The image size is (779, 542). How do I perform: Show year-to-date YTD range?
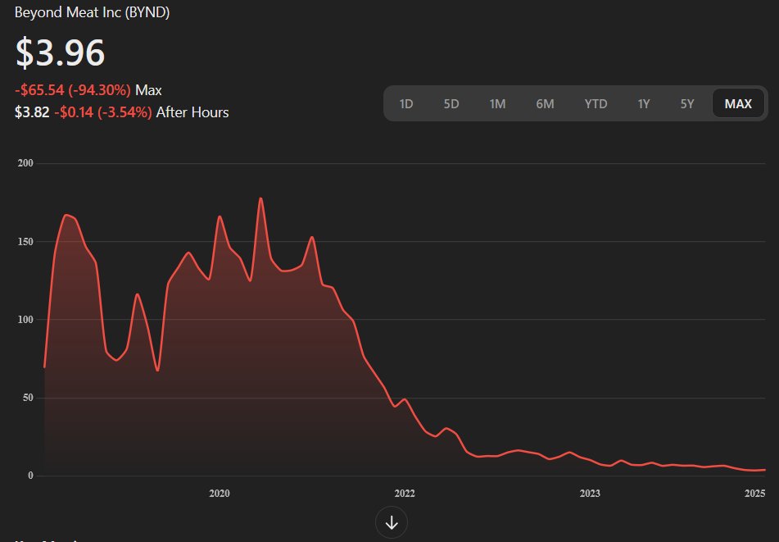point(596,103)
